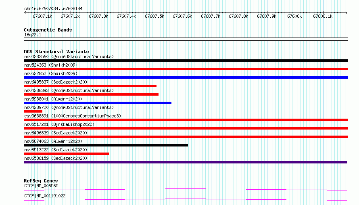Click the nsv5938001 (Almarri2020) label
The image size is (359, 205).
53,99
